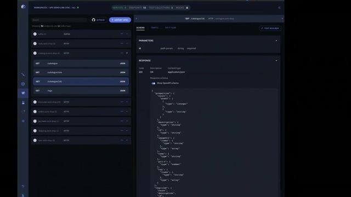Click the 'application/json' content type text

tap(177, 72)
